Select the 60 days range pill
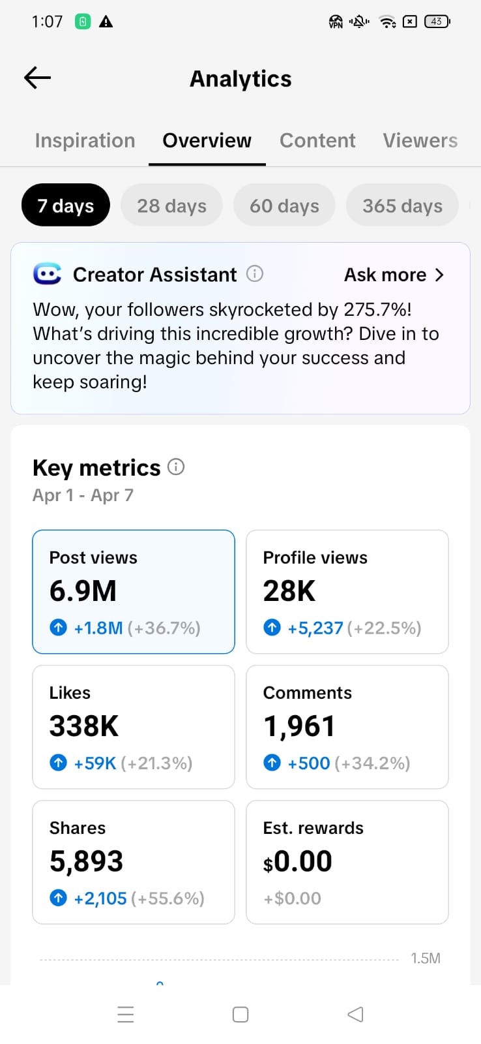This screenshot has height=1044, width=481. pos(284,206)
